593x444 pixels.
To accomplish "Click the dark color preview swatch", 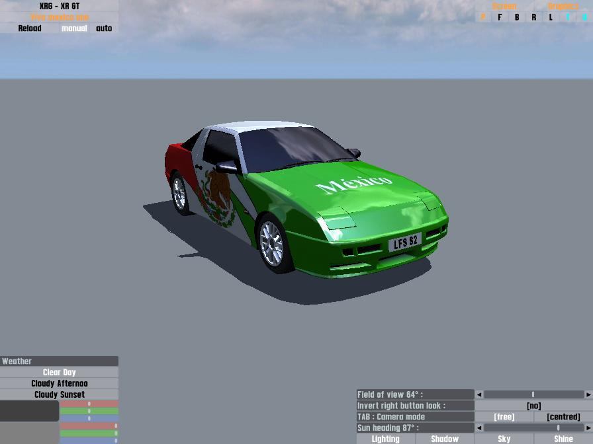I will (30, 411).
